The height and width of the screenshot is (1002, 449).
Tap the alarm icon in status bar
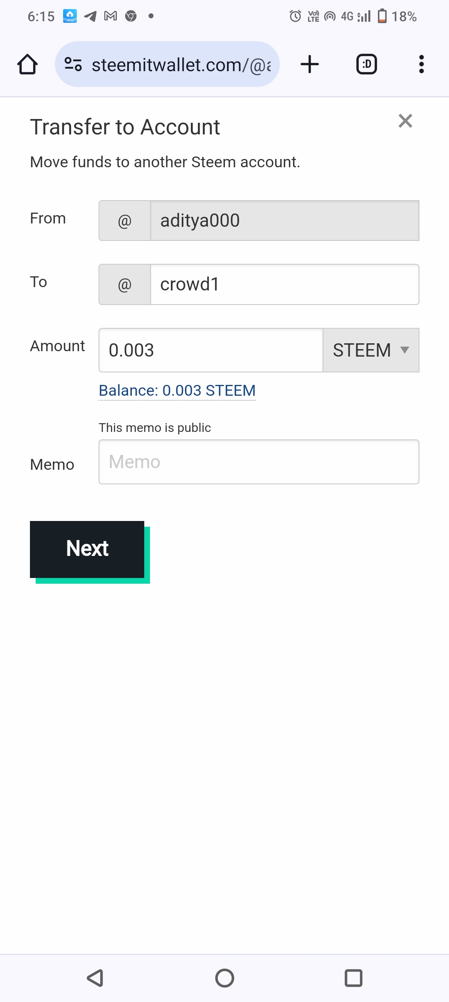coord(295,16)
